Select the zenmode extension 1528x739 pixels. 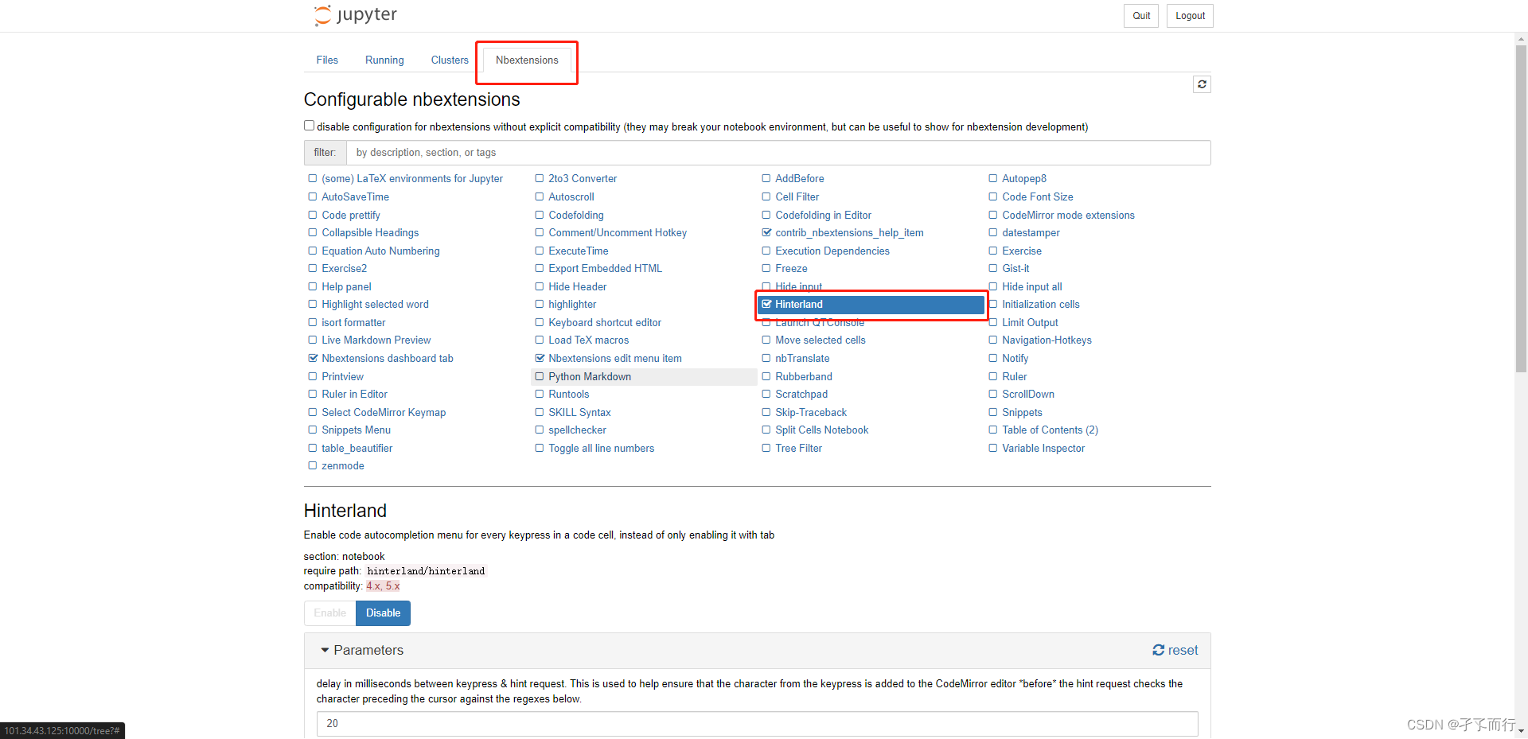[x=342, y=466]
